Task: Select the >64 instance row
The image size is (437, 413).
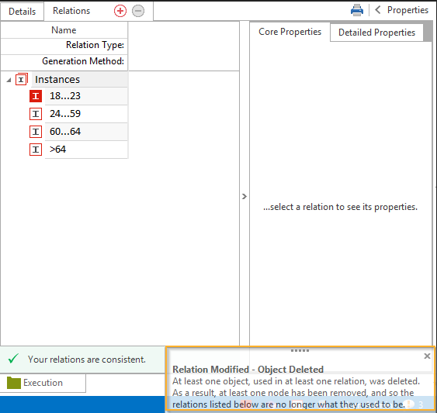Action: tap(86, 150)
